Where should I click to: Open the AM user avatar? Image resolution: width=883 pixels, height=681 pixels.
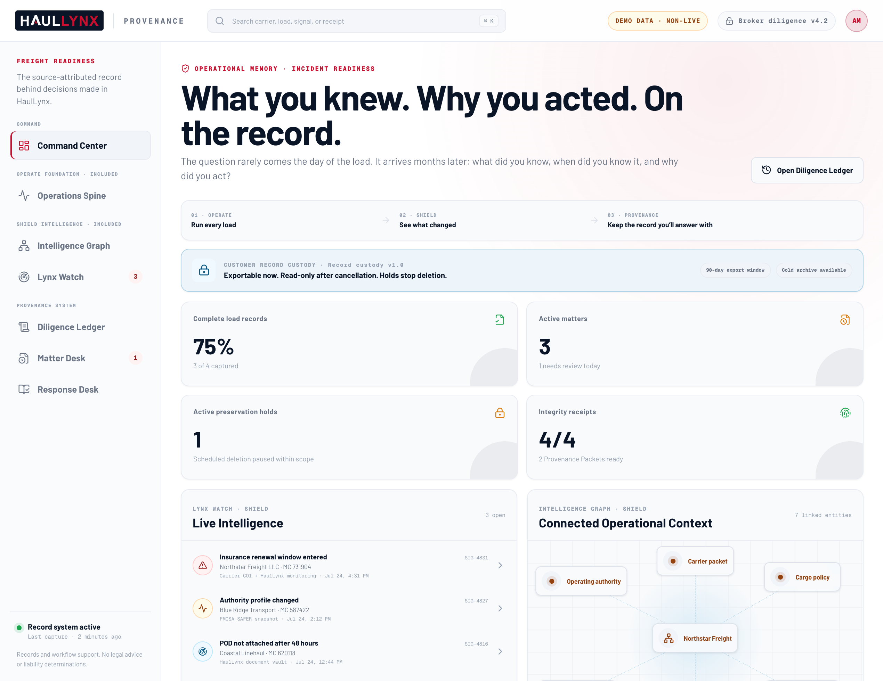[x=856, y=20]
